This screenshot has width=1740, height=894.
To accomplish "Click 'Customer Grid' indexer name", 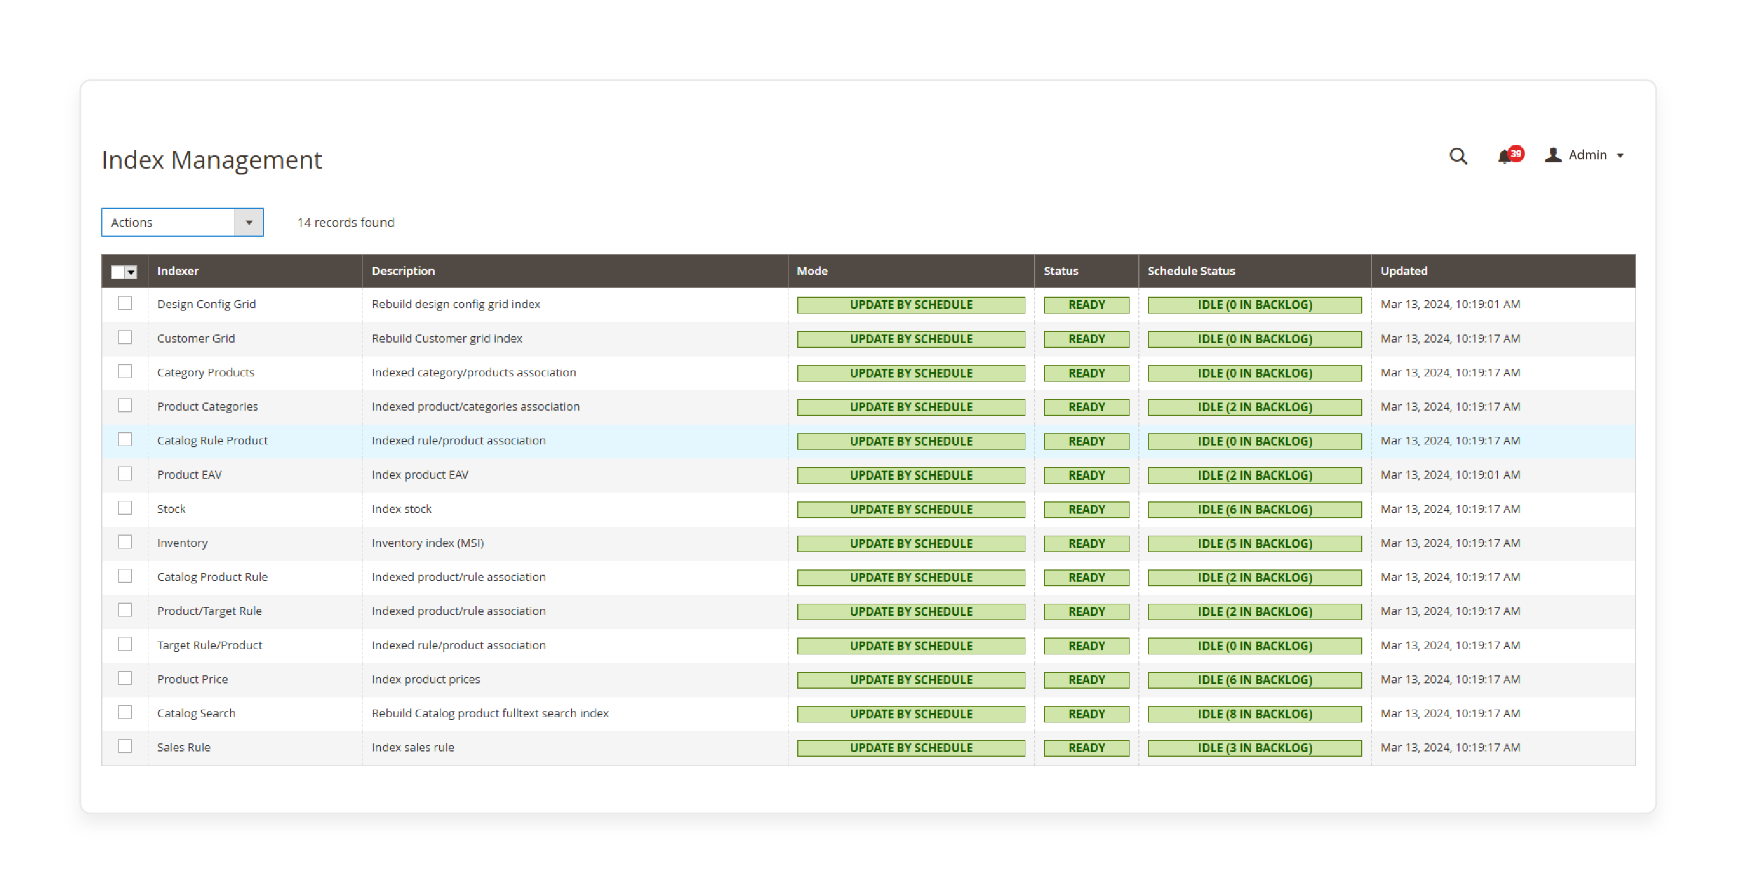I will [196, 339].
